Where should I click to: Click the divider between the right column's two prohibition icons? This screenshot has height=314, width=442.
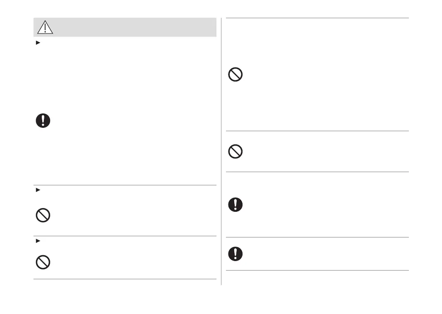coord(317,131)
